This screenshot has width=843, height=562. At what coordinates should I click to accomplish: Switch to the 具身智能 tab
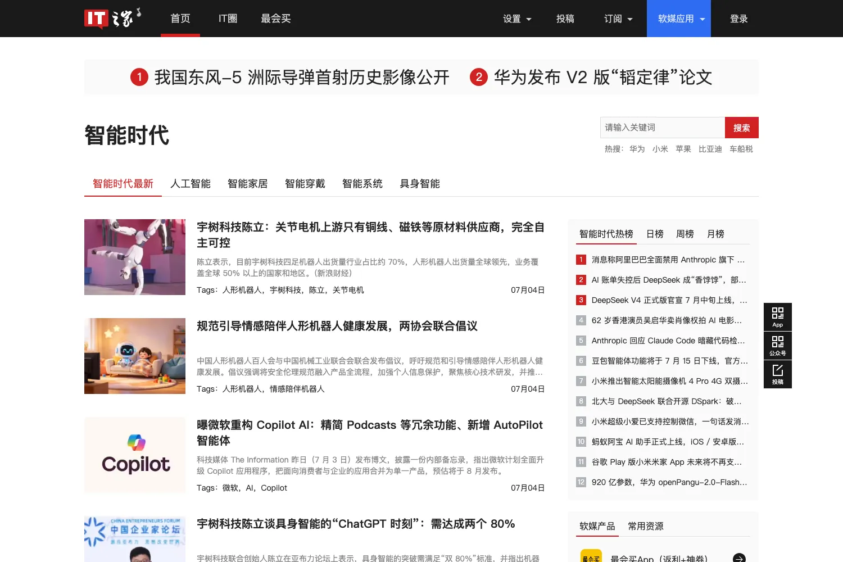point(420,184)
